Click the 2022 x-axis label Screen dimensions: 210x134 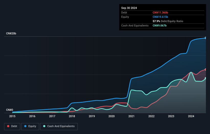[x=151, y=116]
